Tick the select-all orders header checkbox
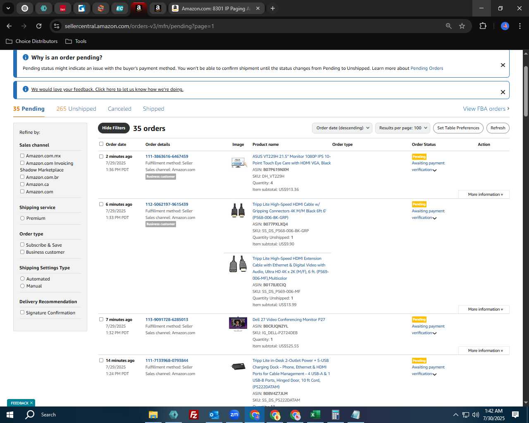This screenshot has height=423, width=529. tap(101, 144)
